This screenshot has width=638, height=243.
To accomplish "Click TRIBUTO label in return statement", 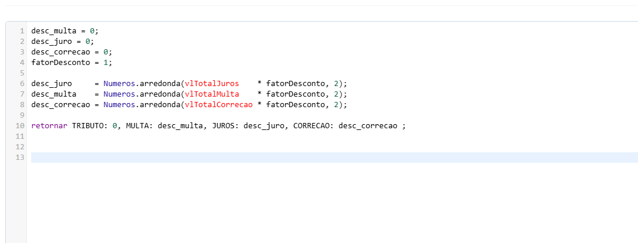I will click(x=90, y=126).
